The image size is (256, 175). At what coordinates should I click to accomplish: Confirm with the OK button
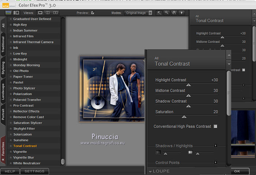click(237, 171)
